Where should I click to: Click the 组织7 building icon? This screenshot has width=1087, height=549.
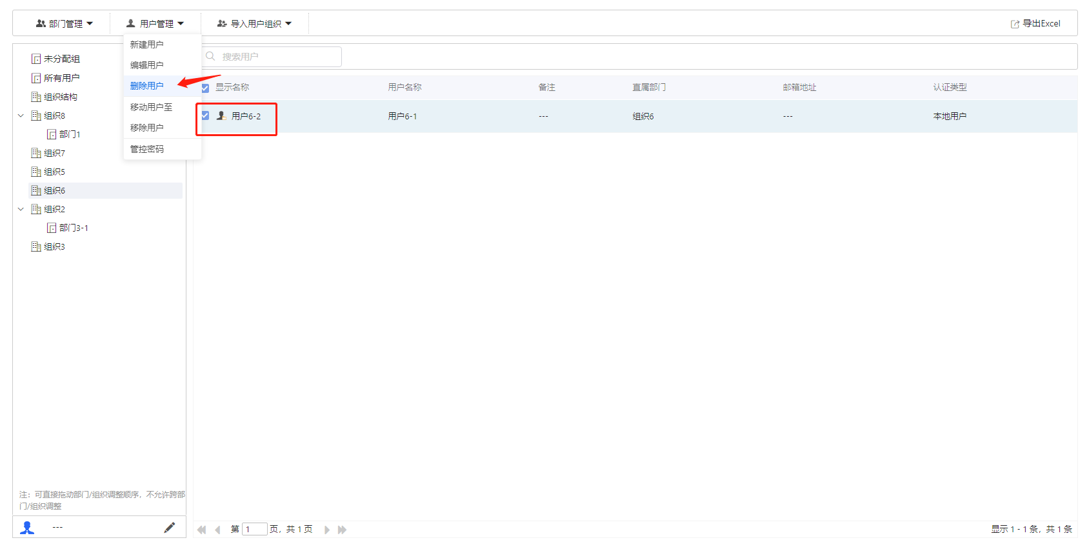(x=36, y=153)
